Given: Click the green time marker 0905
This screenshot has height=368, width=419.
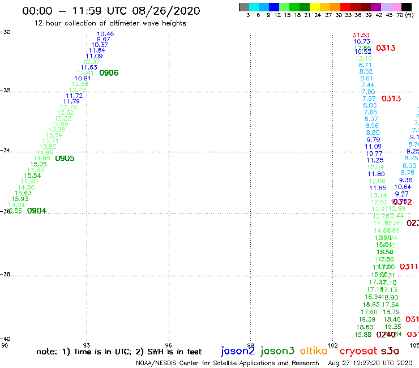Looking at the screenshot, I should [x=65, y=159].
